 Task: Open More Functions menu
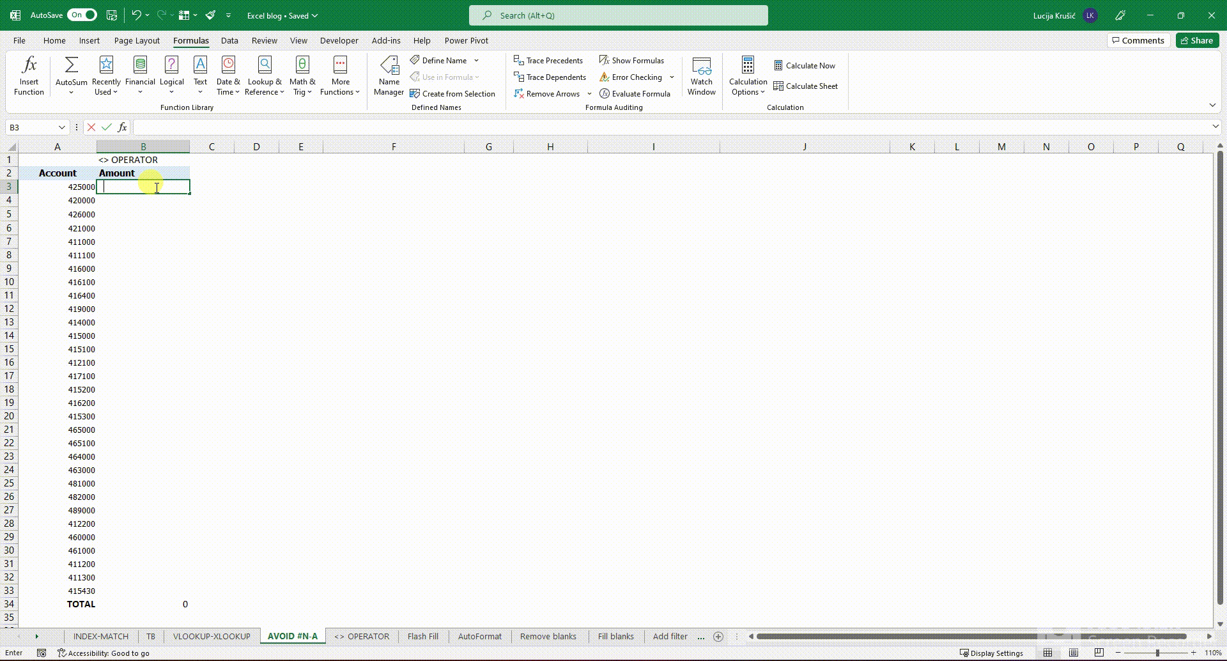(340, 75)
